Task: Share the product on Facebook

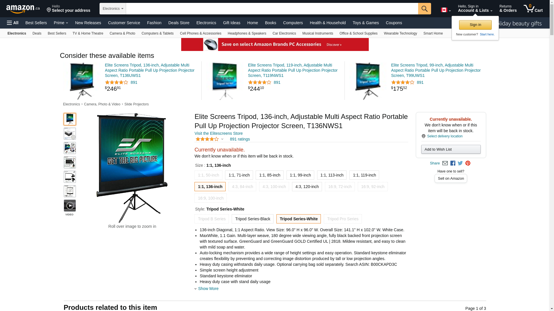Action: (453, 163)
